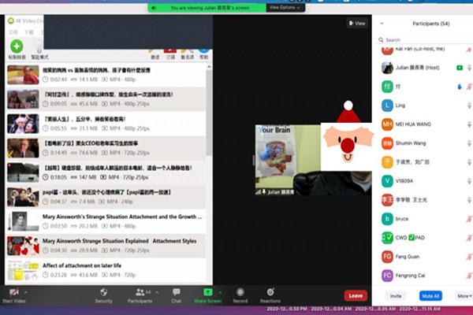Expand the arrow next to Participants button
The height and width of the screenshot is (315, 473).
tap(157, 292)
